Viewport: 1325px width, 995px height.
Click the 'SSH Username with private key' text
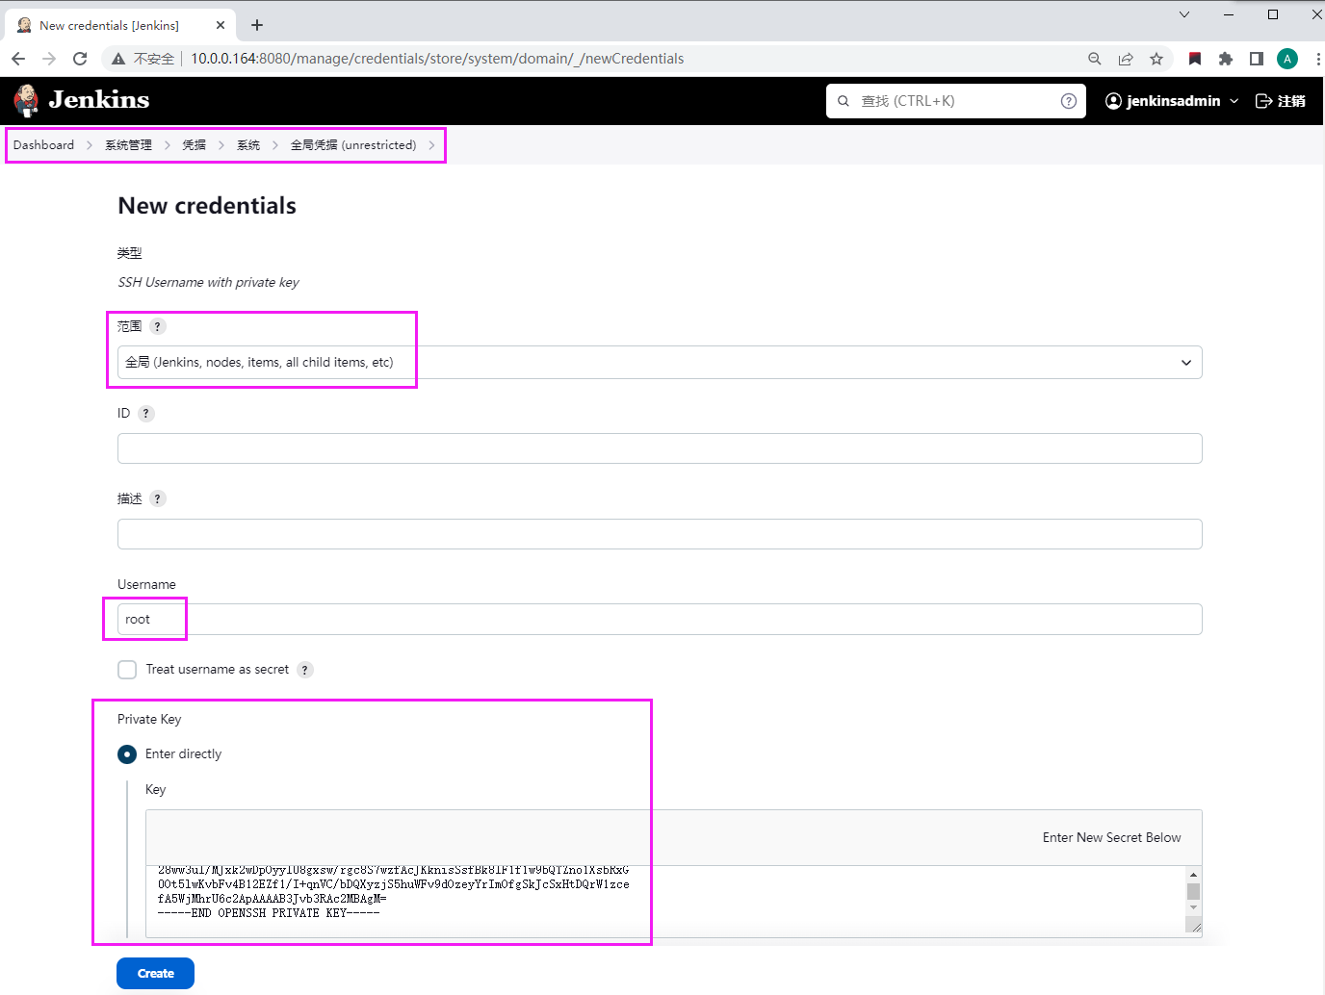point(208,282)
